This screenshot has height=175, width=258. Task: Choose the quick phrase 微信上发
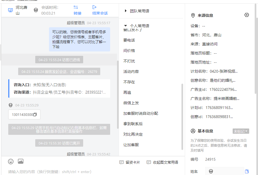pyautogui.click(x=131, y=103)
